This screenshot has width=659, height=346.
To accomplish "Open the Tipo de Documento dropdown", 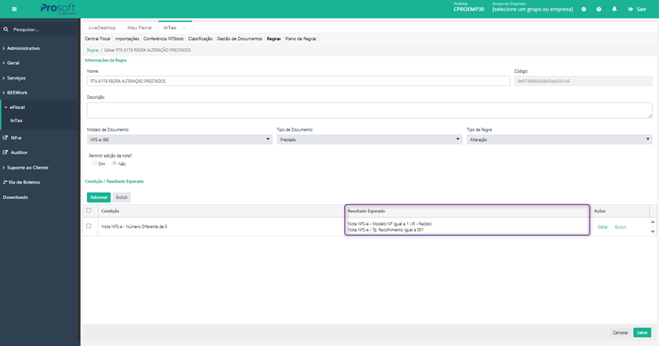I will [x=370, y=140].
